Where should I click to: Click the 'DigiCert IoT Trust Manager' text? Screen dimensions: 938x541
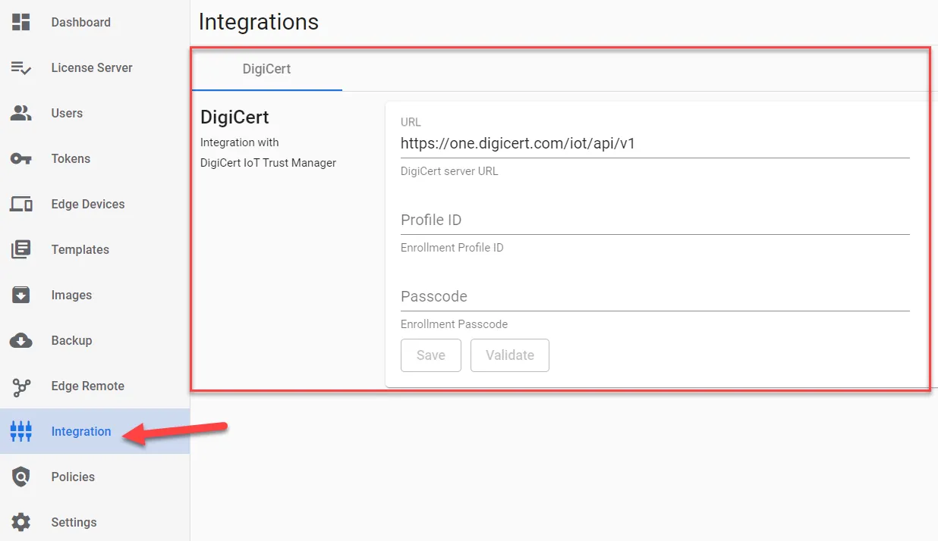[268, 162]
